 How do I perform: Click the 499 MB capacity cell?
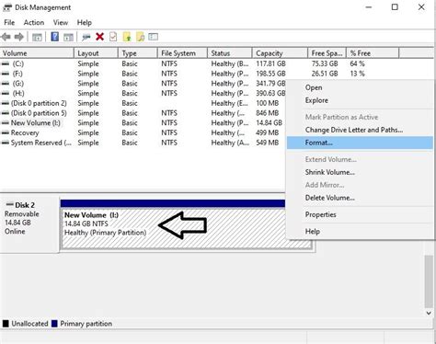pos(268,132)
